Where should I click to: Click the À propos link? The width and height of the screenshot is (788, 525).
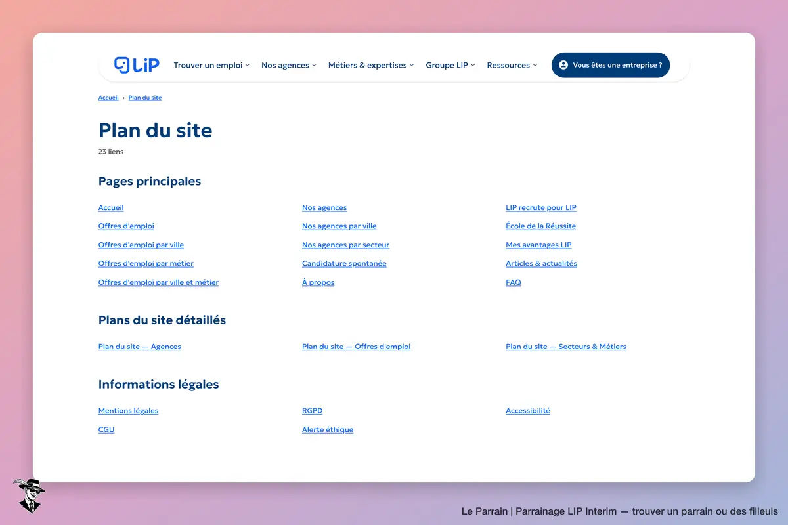click(x=318, y=282)
